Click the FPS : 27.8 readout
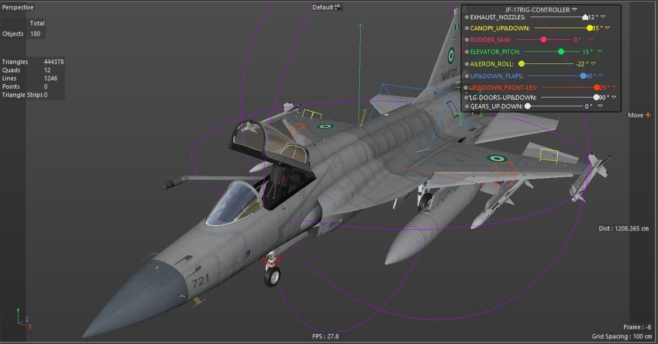Image resolution: width=658 pixels, height=344 pixels. [325, 336]
